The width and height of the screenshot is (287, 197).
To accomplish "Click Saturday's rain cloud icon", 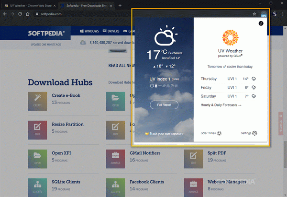I will point(254,96).
